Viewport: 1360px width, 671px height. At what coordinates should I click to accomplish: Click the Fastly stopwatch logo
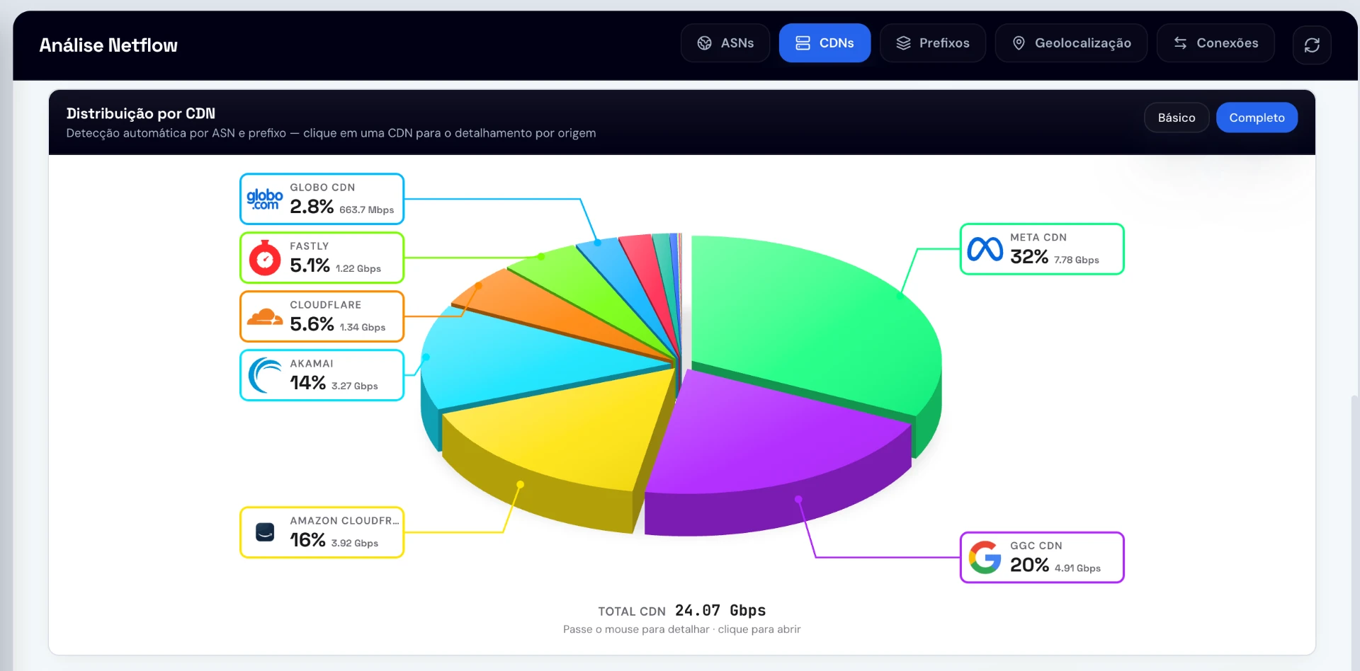tap(265, 258)
